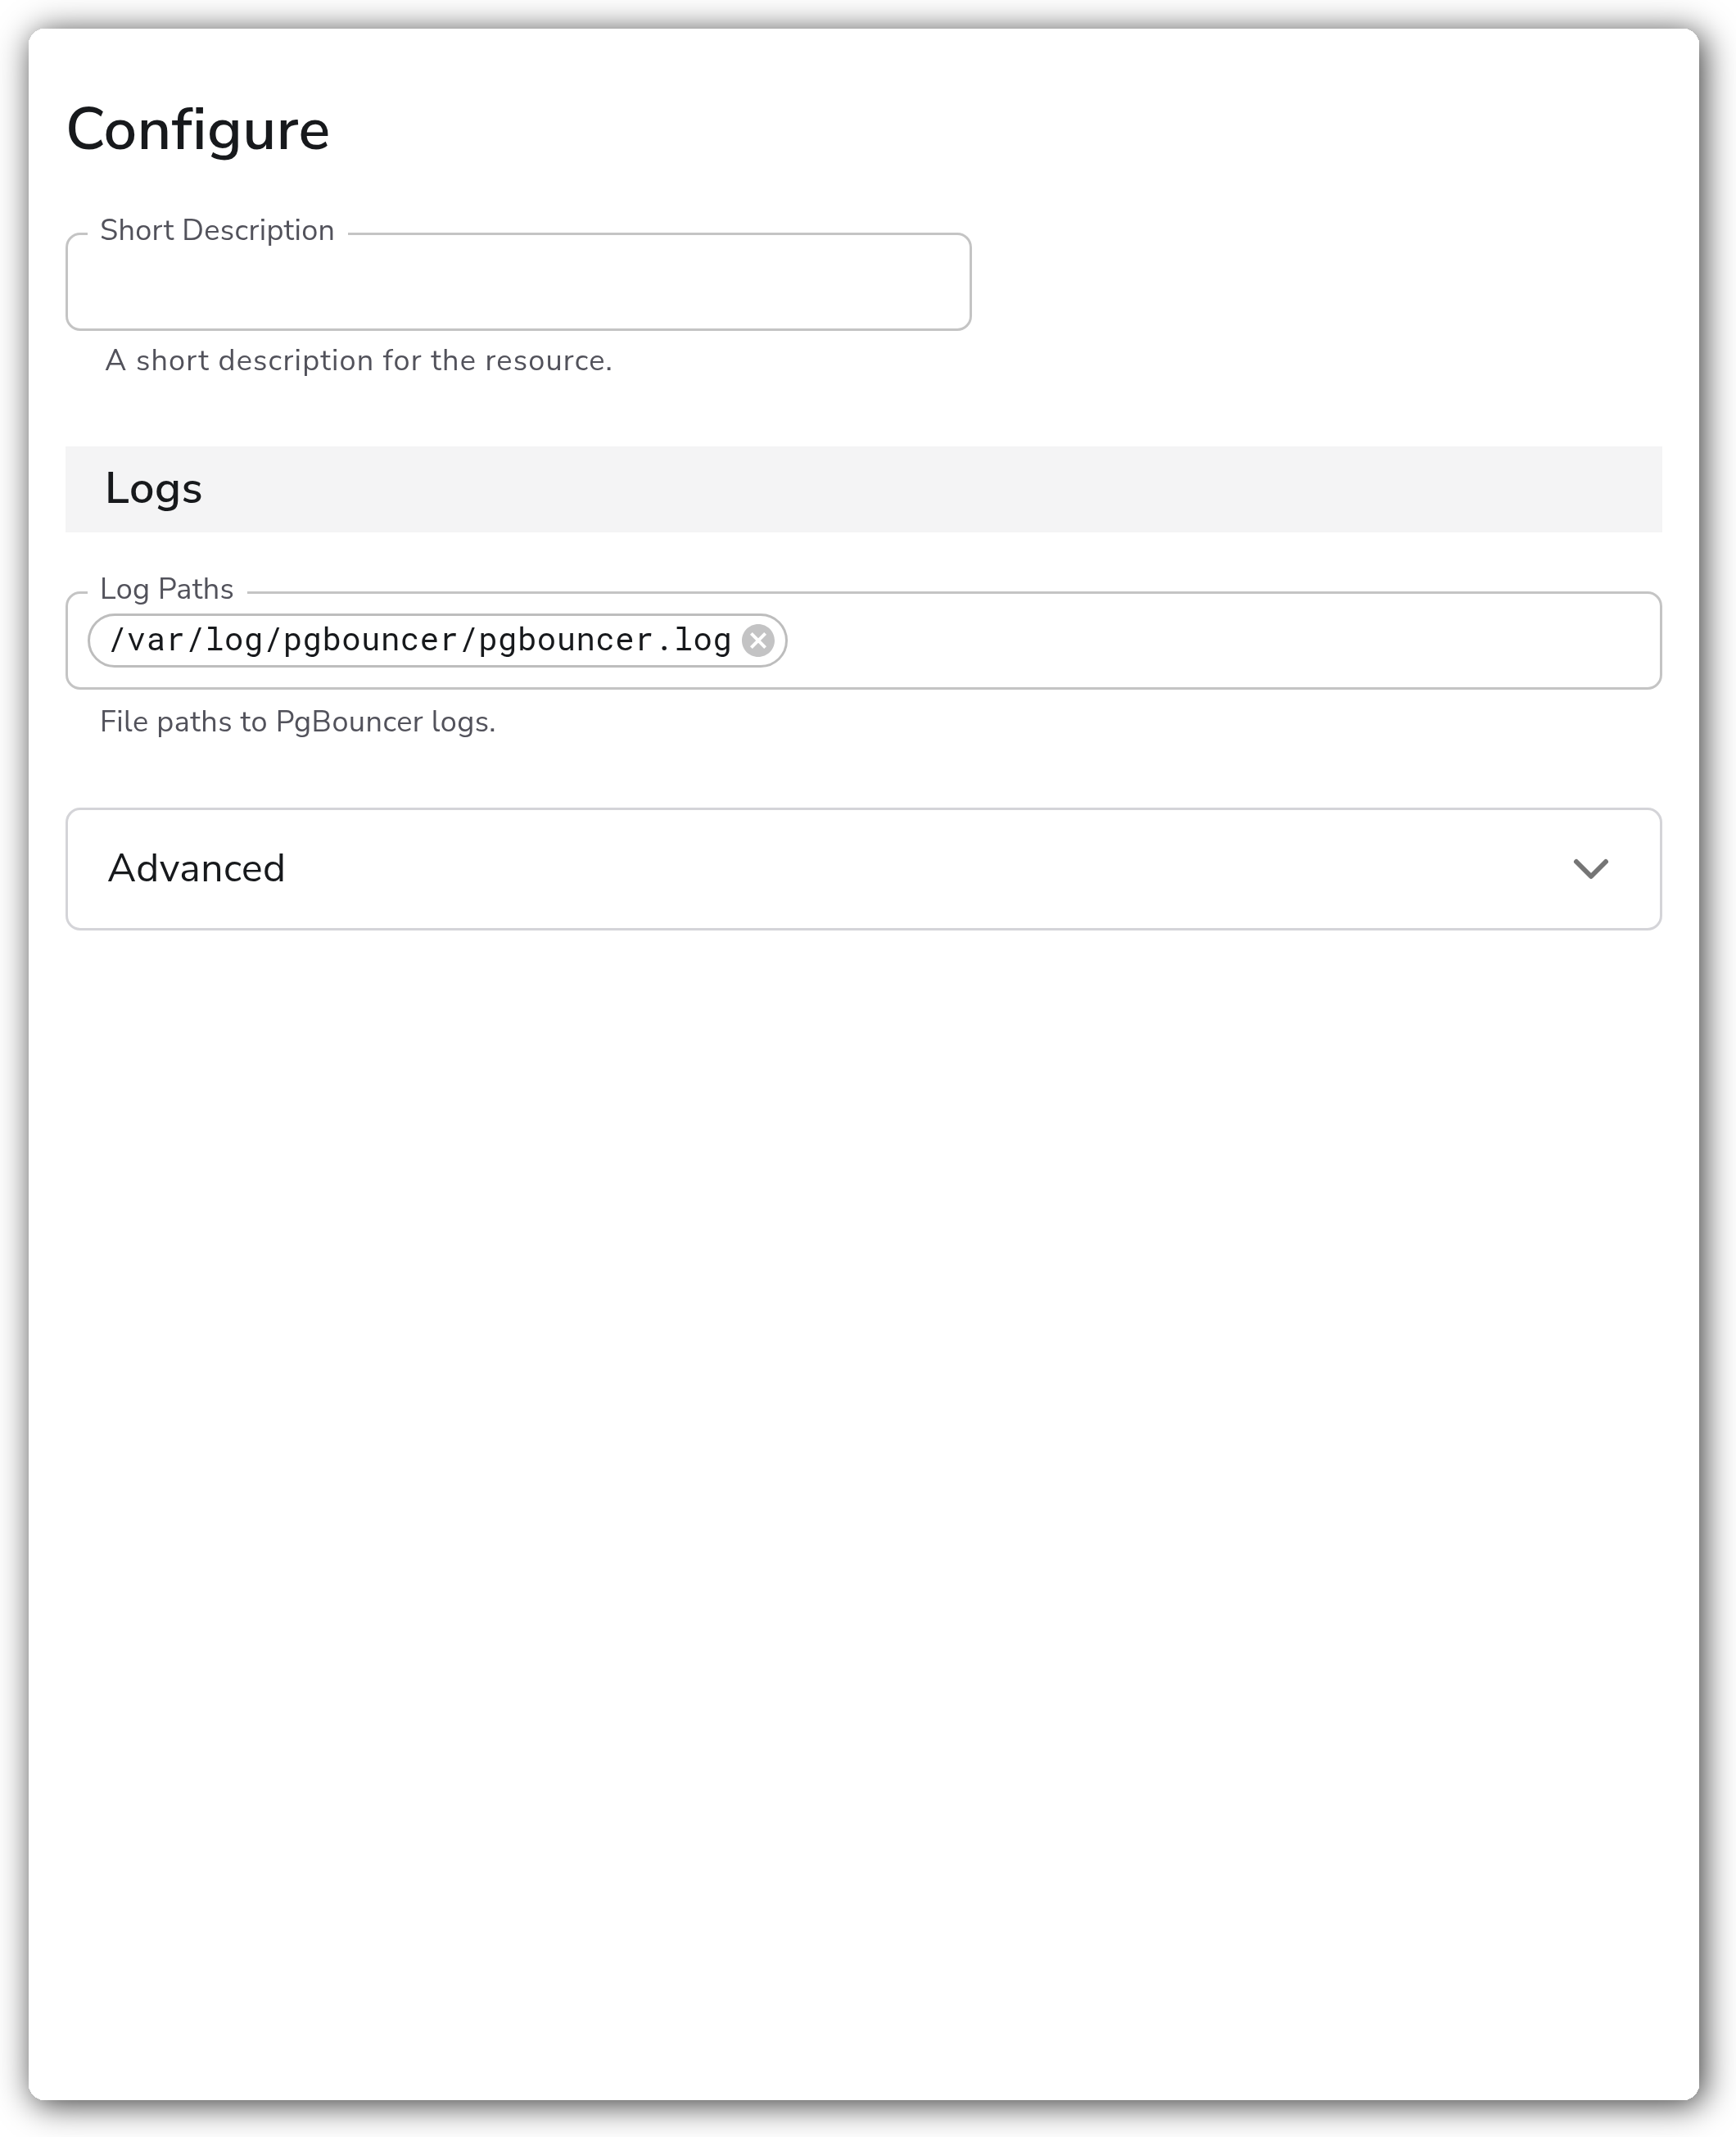
Task: Click the Logs section header
Action: pos(863,489)
